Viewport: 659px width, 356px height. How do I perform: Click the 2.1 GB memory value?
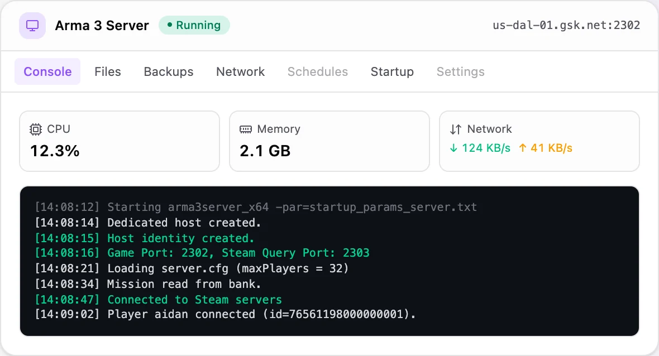coord(265,151)
